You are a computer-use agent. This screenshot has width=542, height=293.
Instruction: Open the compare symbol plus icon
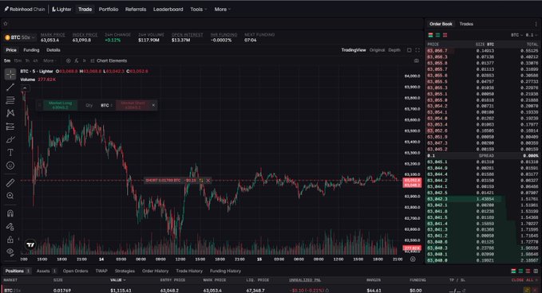[x=68, y=61]
